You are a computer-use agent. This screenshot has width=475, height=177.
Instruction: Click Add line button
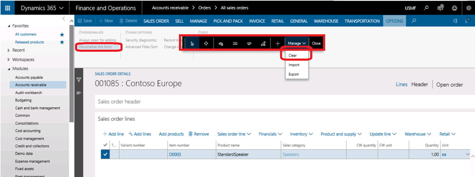click(x=113, y=134)
